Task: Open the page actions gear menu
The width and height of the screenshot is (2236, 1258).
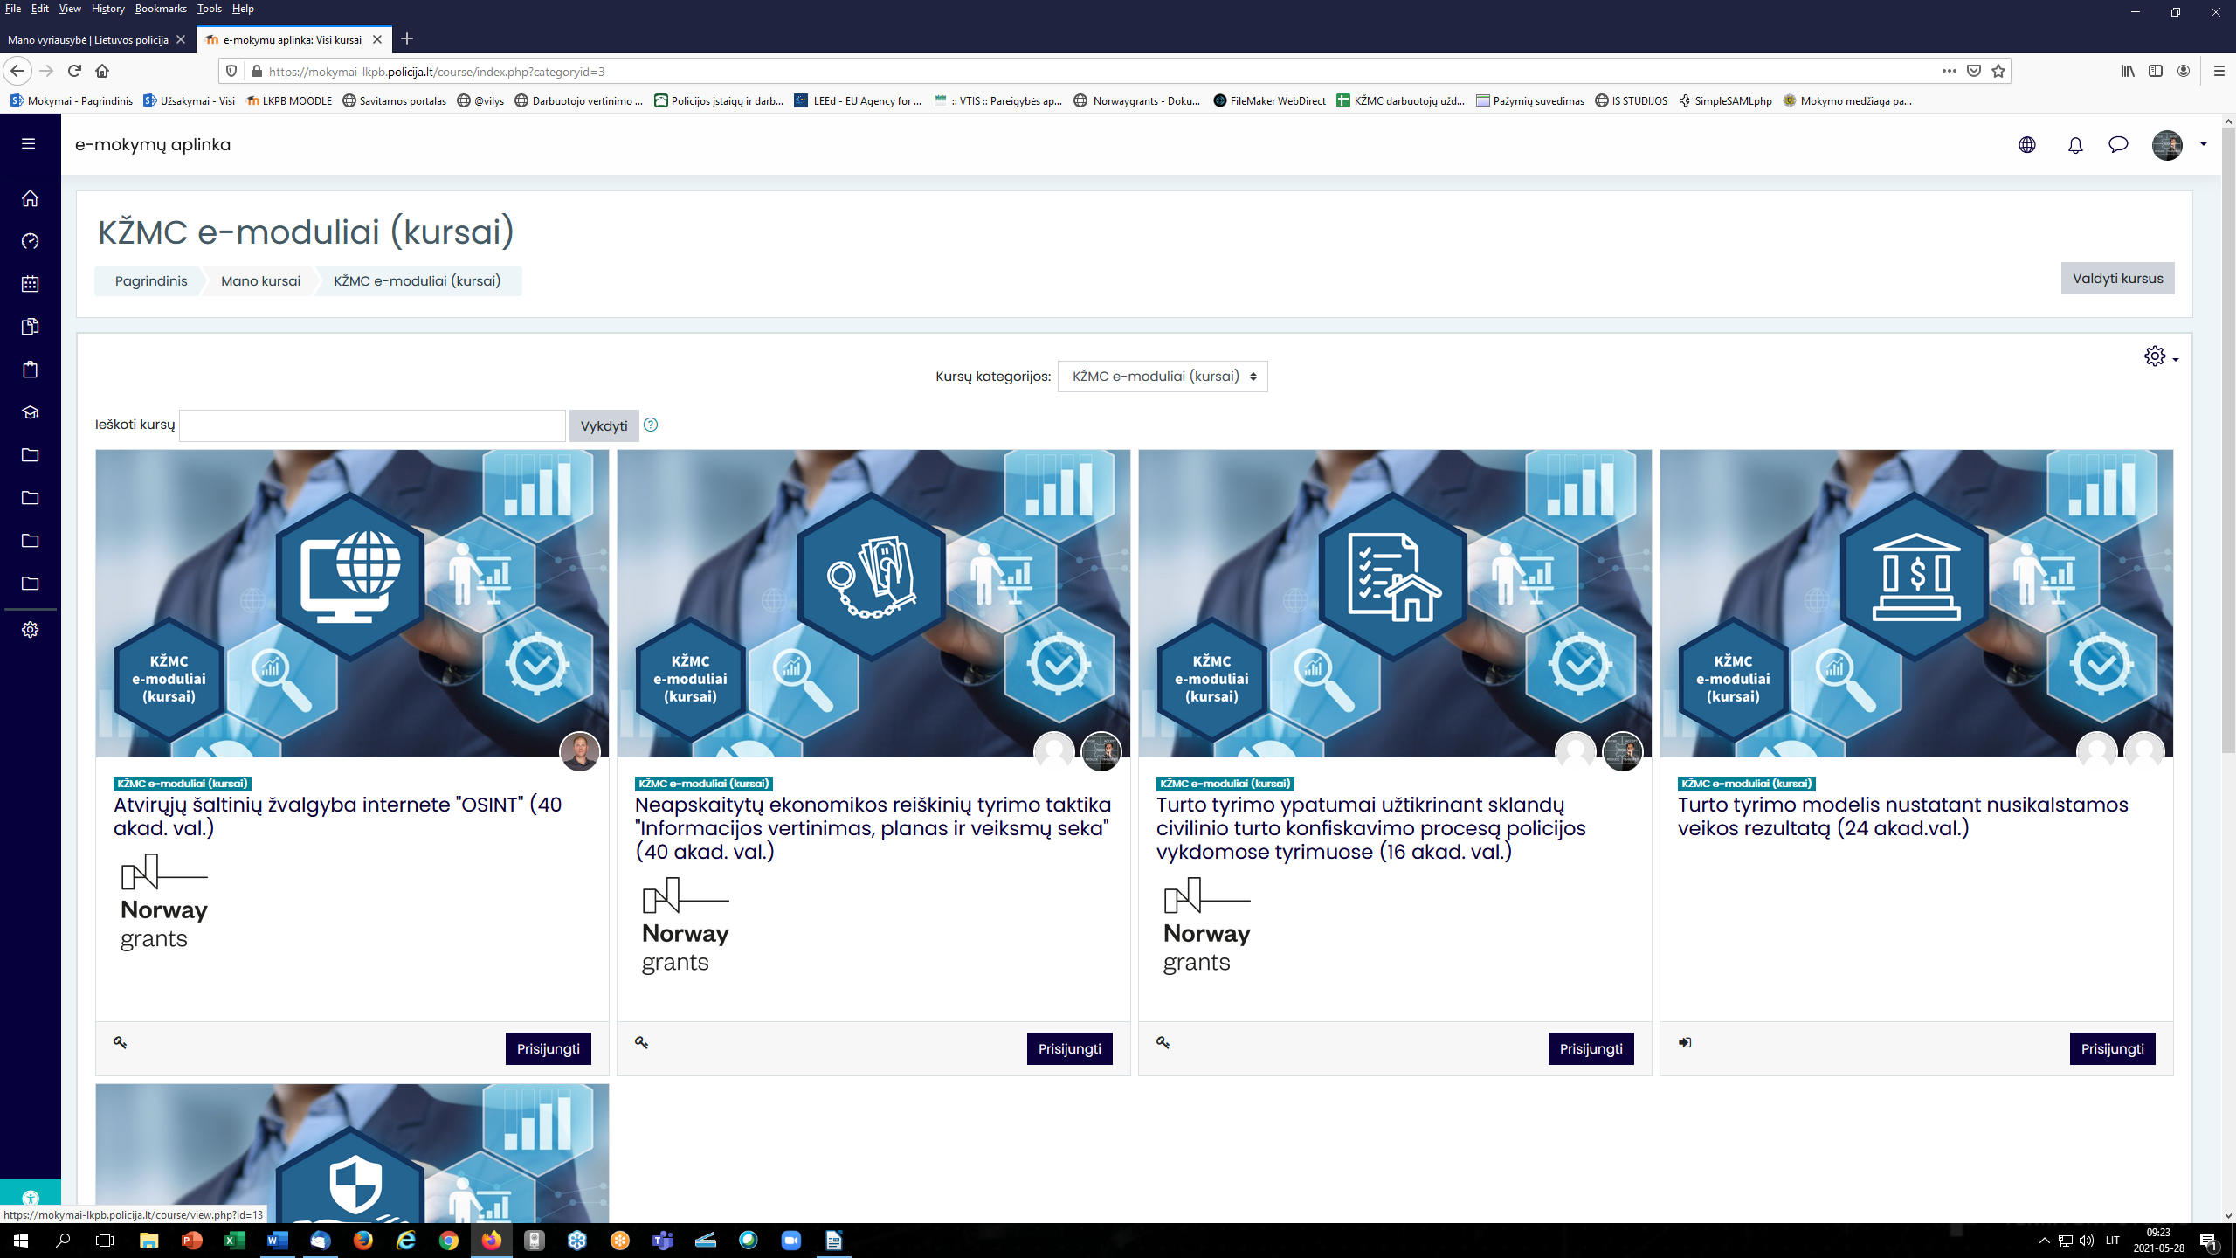Action: point(2160,356)
